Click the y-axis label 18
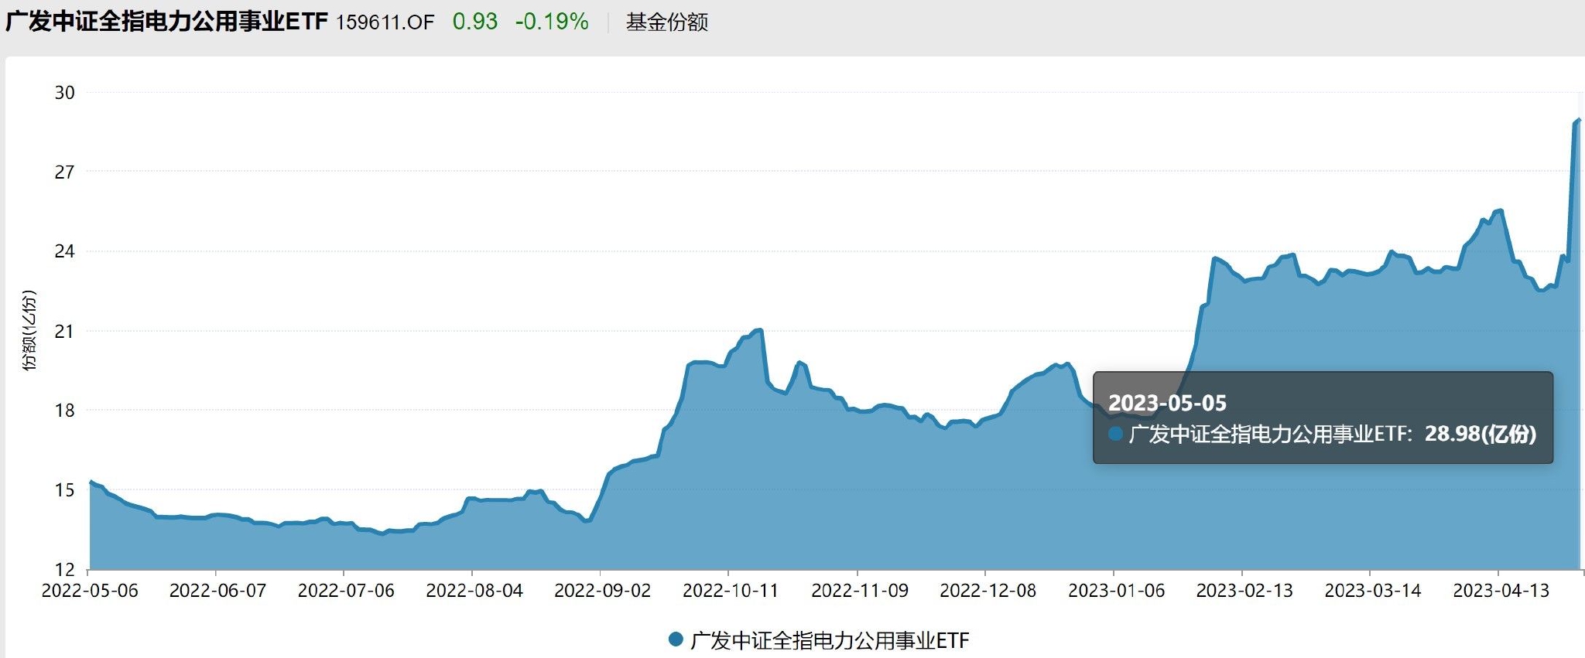 (x=65, y=411)
